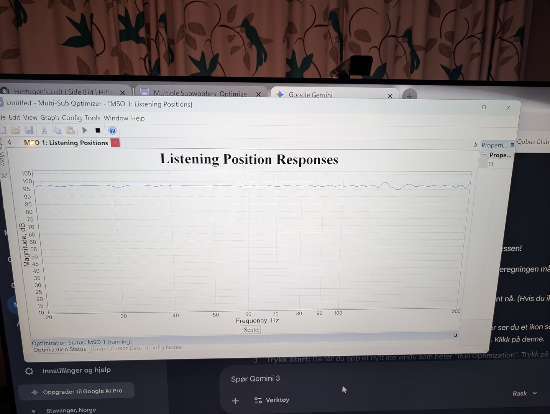Open the Tools menu

[92, 118]
